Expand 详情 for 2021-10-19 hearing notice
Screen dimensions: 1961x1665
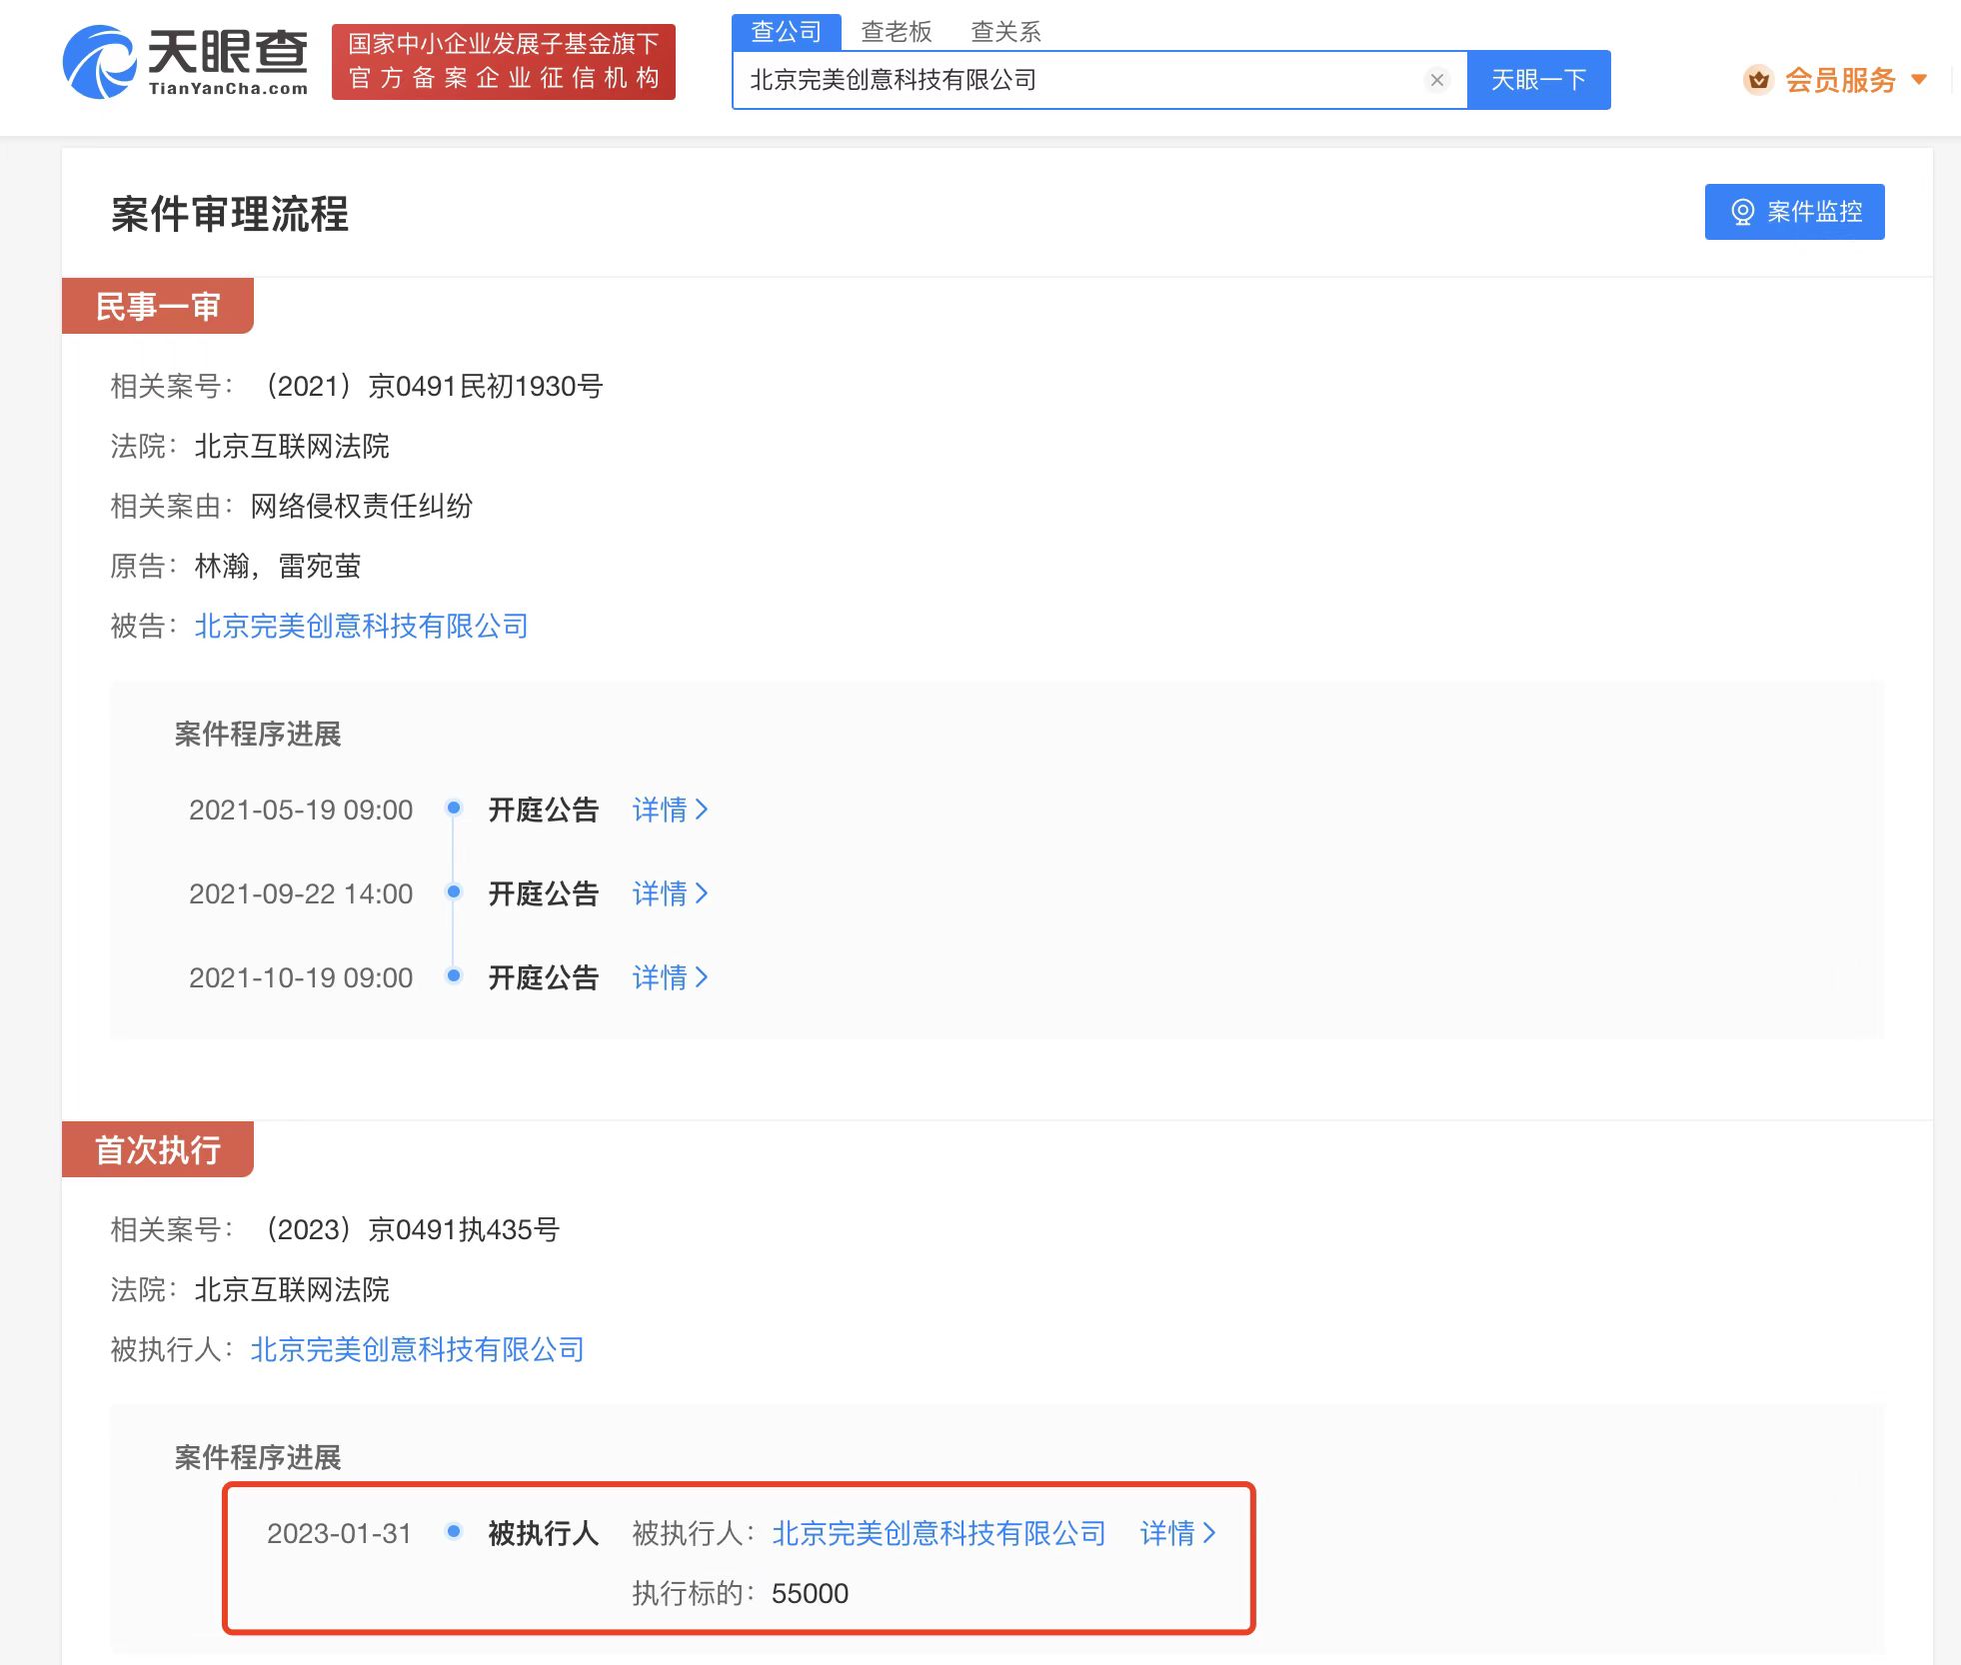point(670,977)
